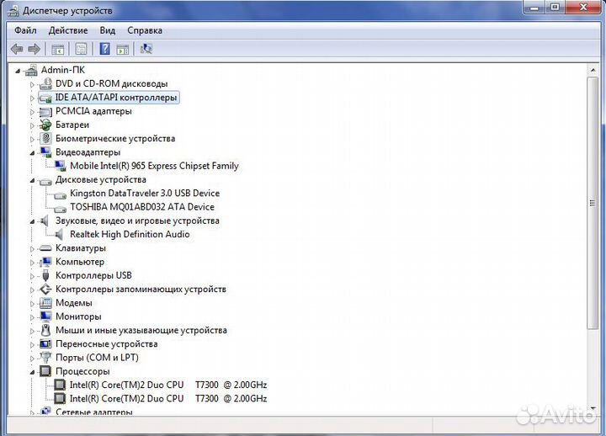Open the Вид menu
The height and width of the screenshot is (436, 606).
[x=108, y=30]
